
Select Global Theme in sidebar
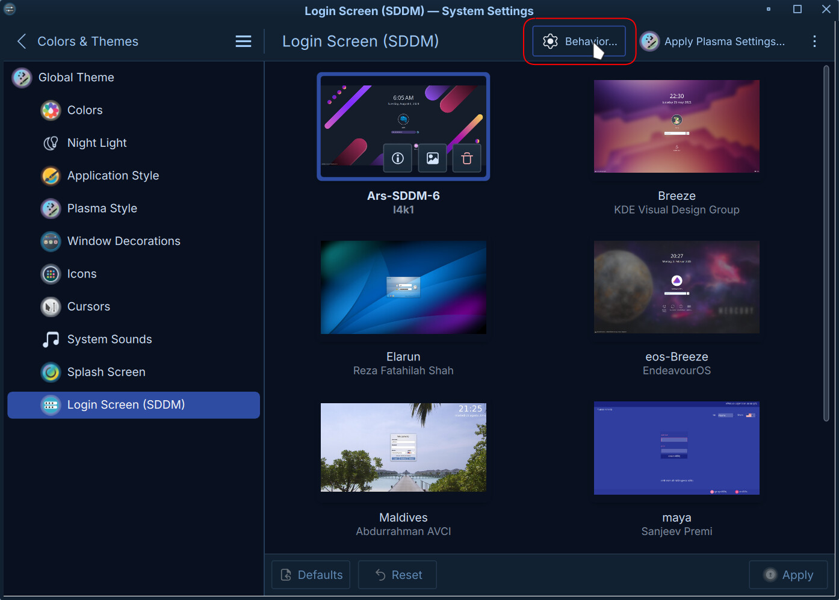[x=76, y=78]
